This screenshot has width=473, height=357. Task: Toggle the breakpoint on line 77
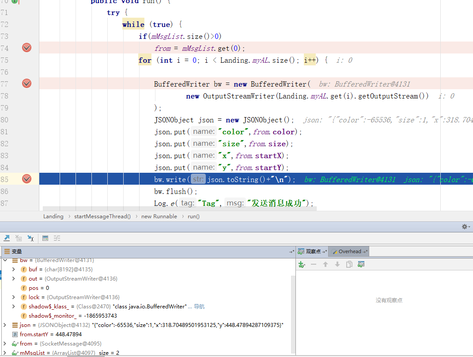coord(26,84)
